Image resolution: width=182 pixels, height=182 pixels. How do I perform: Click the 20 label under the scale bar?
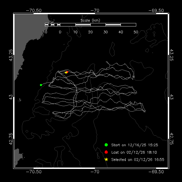pos(90,32)
